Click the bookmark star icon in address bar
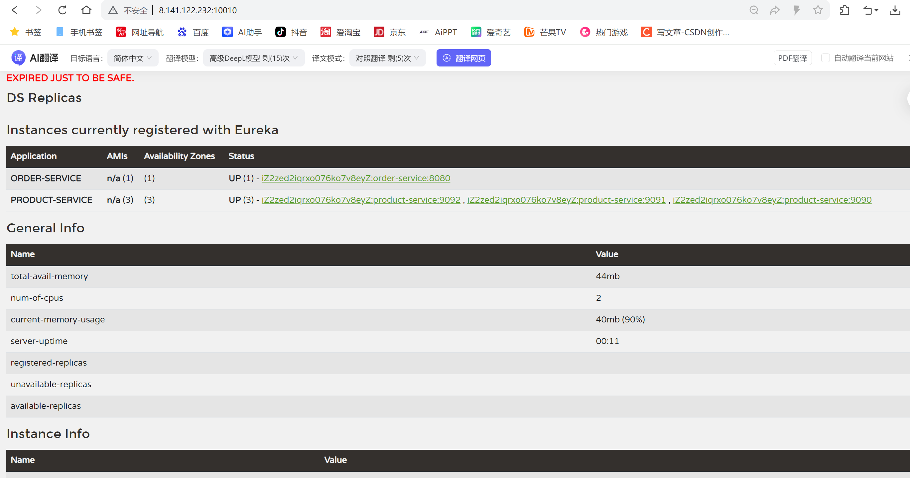 click(818, 10)
